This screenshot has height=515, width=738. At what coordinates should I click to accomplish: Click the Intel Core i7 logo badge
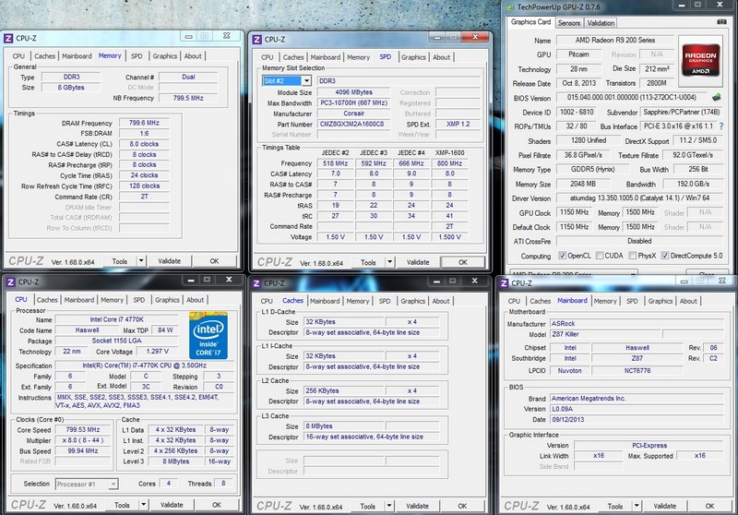pyautogui.click(x=208, y=335)
